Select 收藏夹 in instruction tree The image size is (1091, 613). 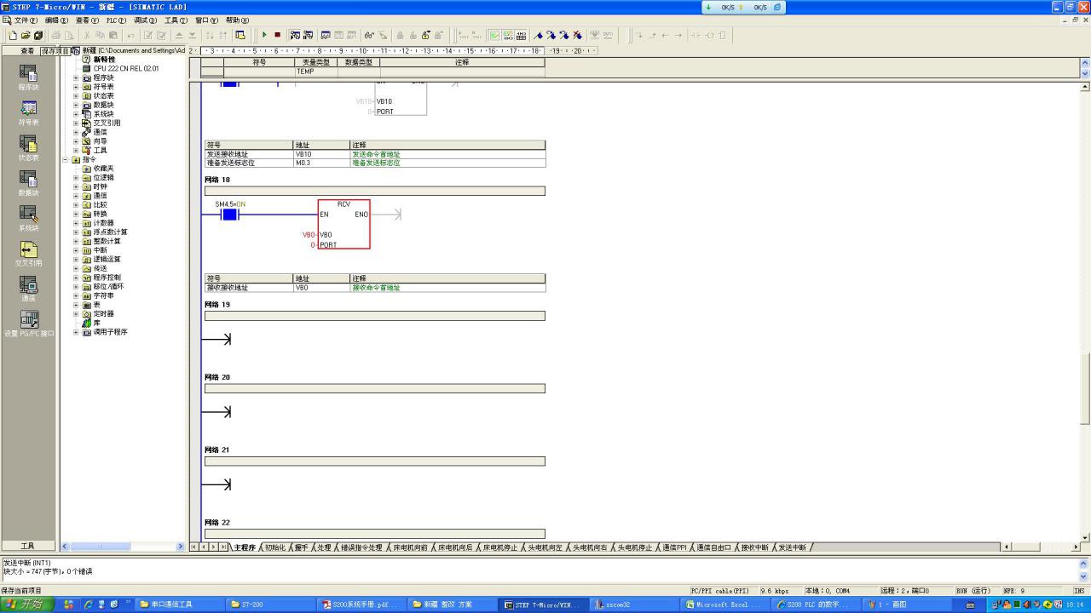(103, 169)
